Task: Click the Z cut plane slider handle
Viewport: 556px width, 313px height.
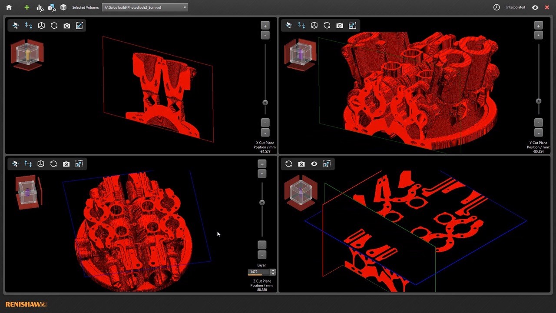Action: pos(262,203)
